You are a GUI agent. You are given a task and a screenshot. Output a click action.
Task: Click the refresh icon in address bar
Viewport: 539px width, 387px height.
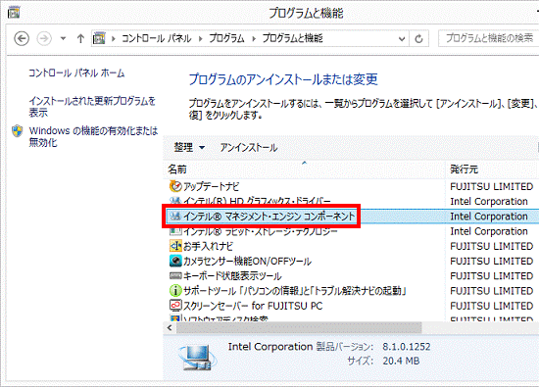pyautogui.click(x=418, y=38)
